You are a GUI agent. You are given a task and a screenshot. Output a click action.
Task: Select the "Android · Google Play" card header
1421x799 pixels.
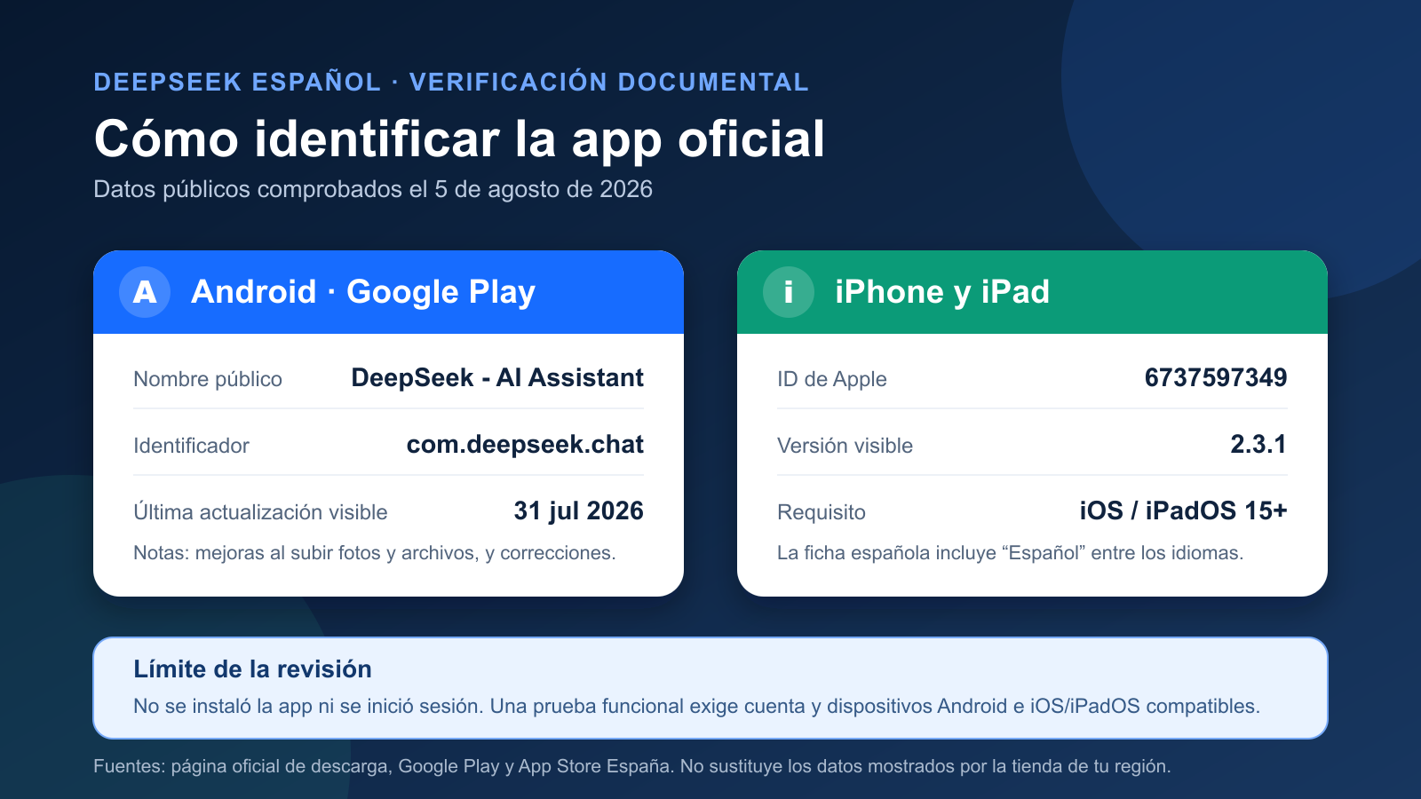coord(388,292)
